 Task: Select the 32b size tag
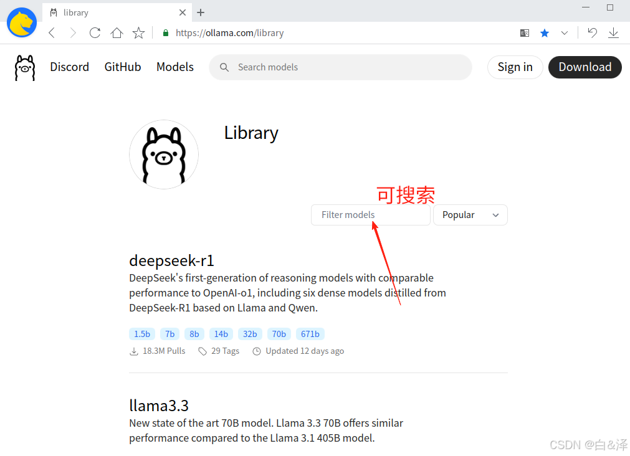click(x=250, y=334)
